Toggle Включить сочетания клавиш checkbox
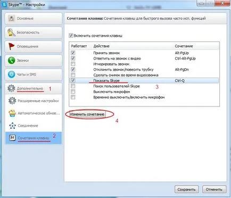 tap(71, 36)
